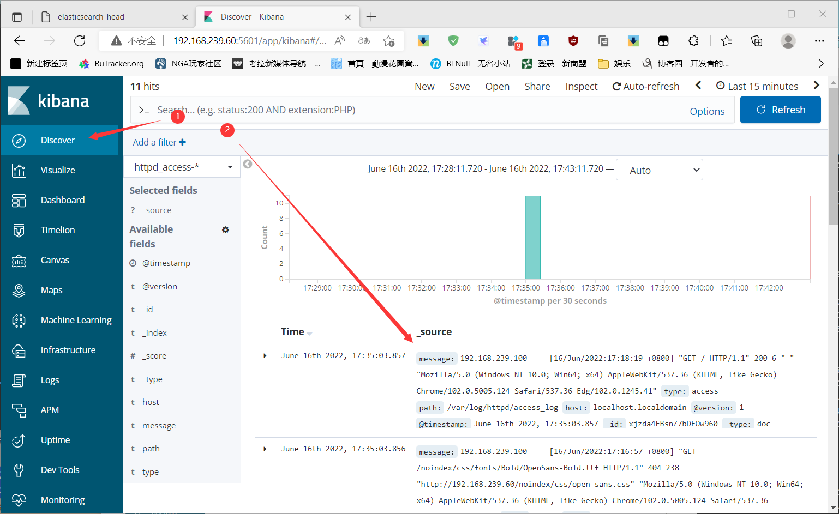Open the Monitoring heartbeat icon

tap(19, 500)
